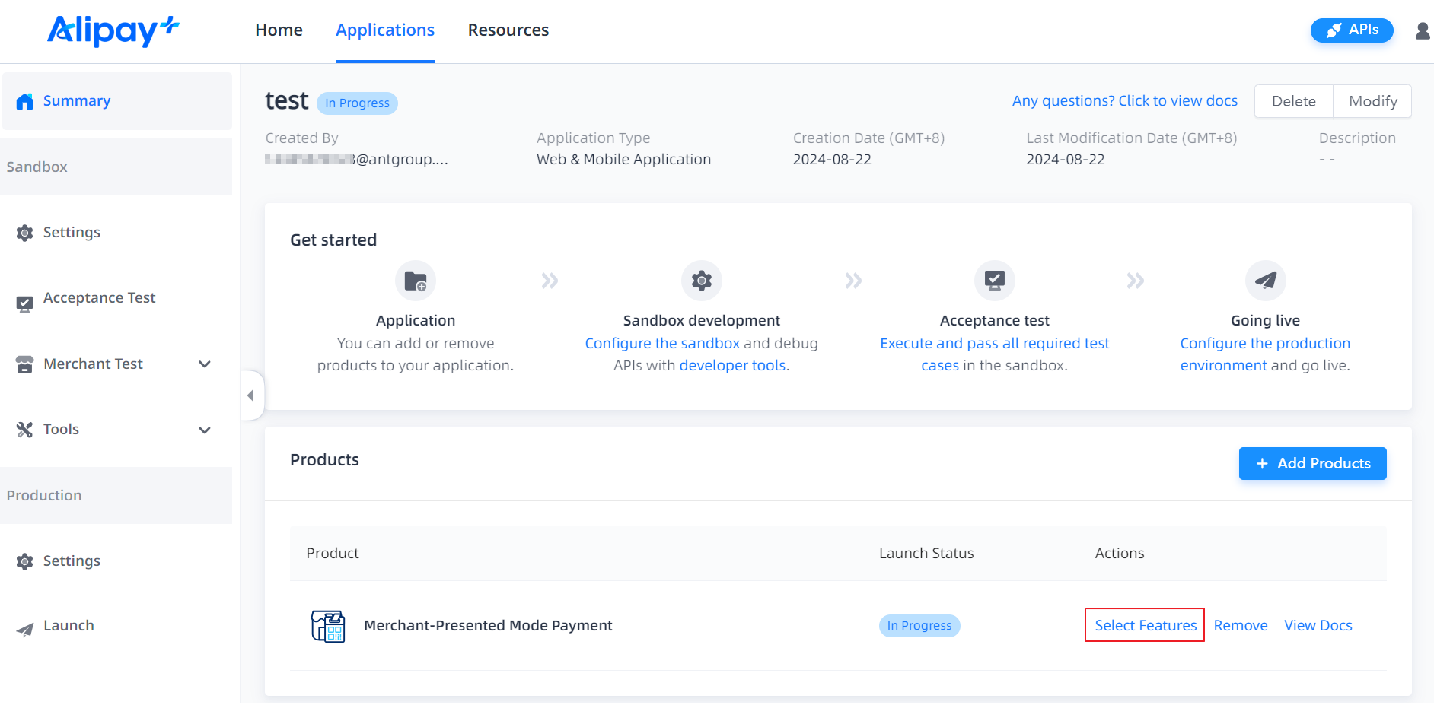Click the Going live paper plane icon
Image resolution: width=1434 pixels, height=705 pixels.
tap(1265, 281)
